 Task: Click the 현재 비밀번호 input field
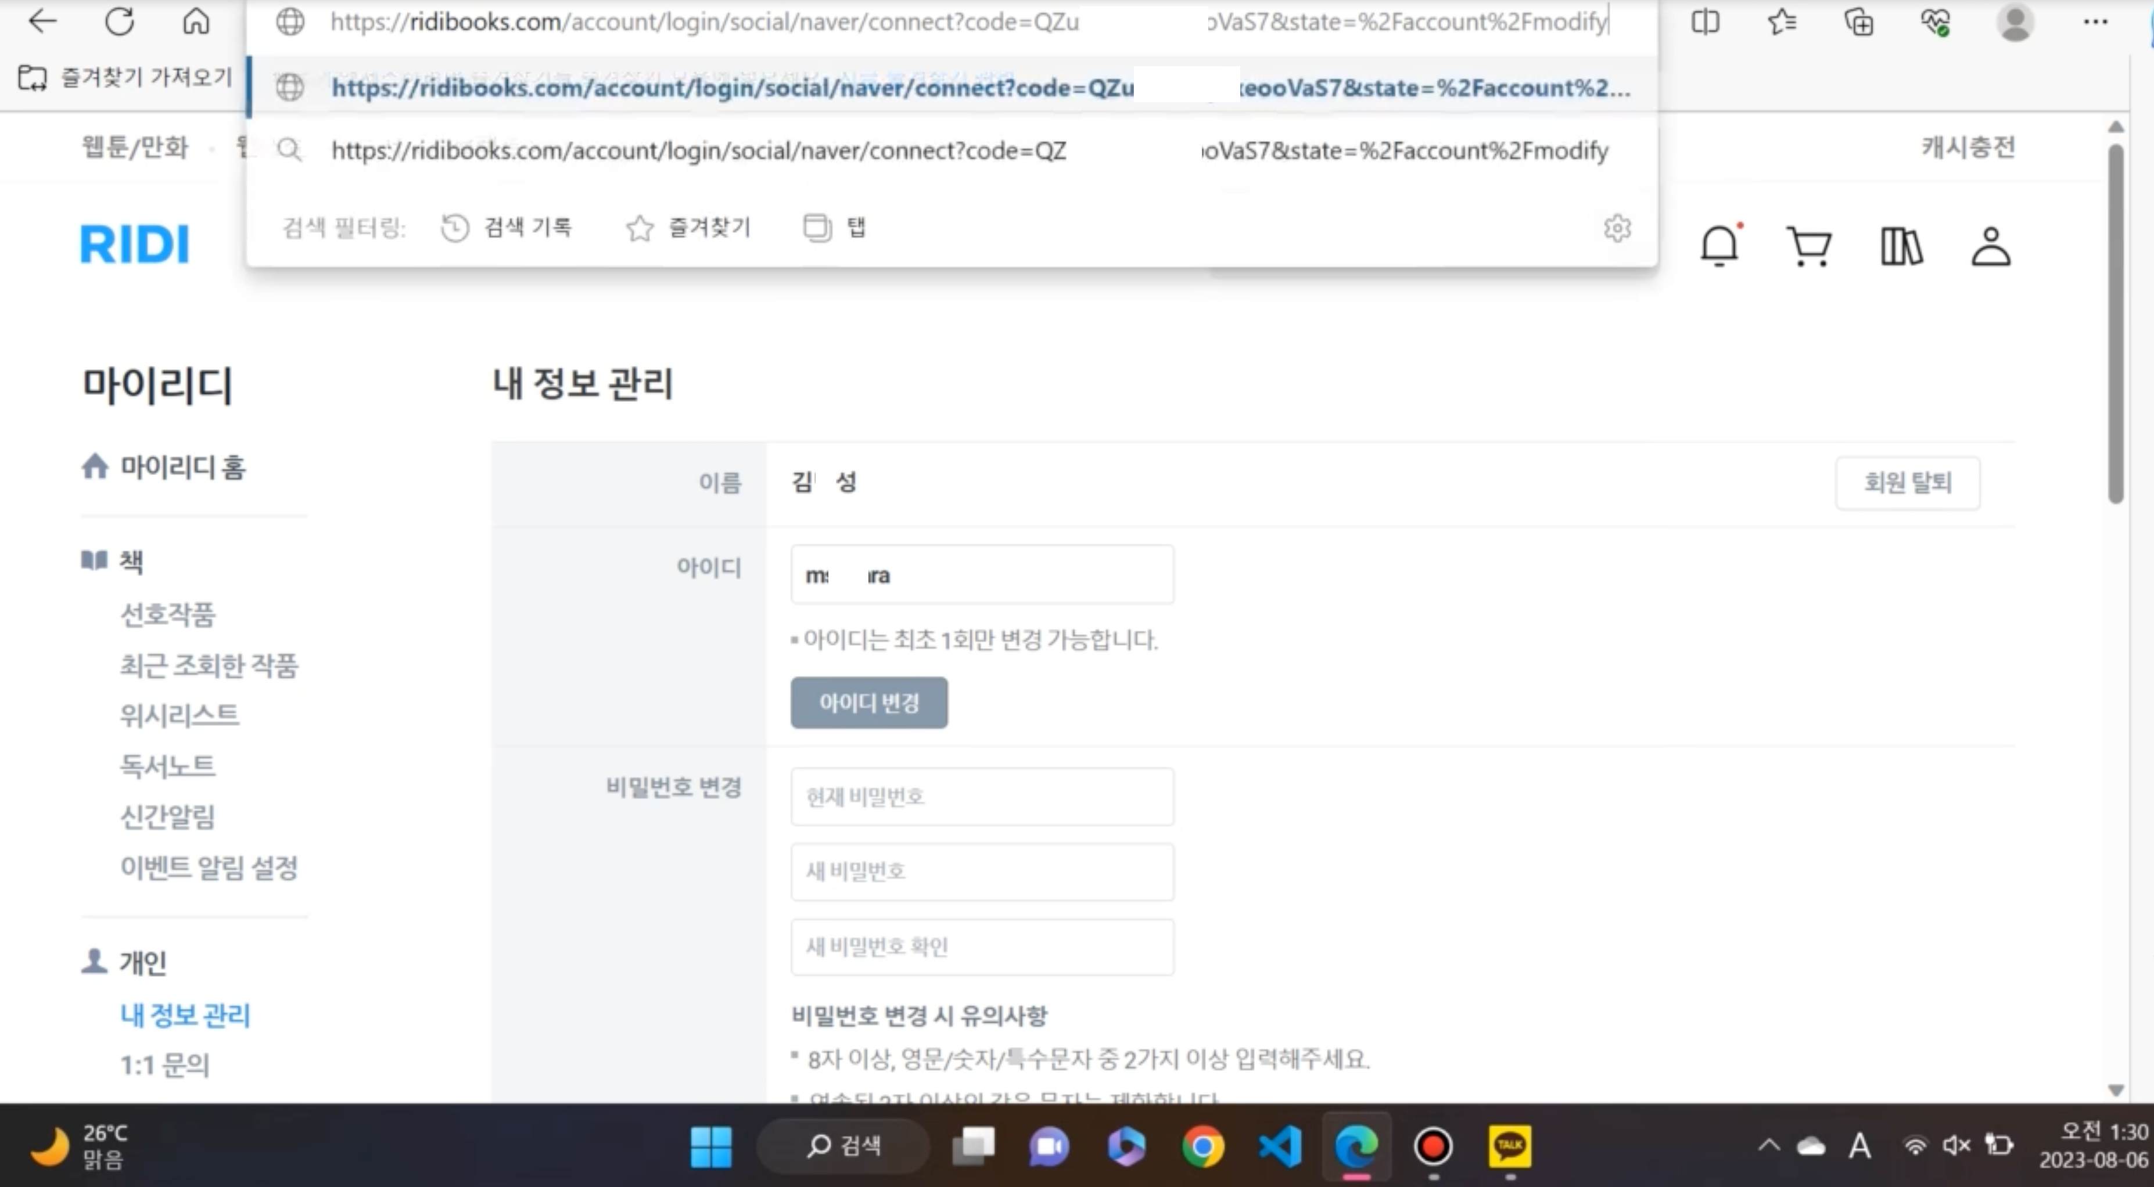click(x=982, y=797)
